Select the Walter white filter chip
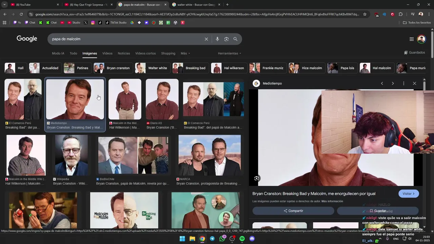 (x=152, y=68)
